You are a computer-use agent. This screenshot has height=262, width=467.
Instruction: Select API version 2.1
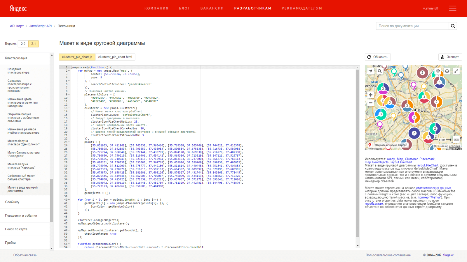(x=34, y=44)
